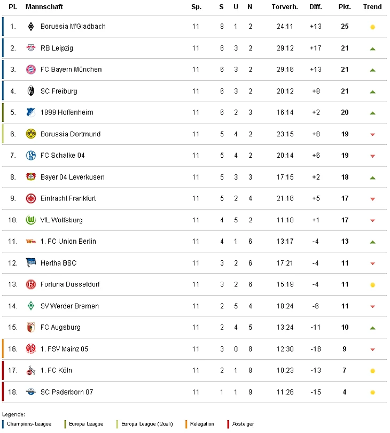Click the Borussia M'Gladbach club logo
The image size is (390, 433).
click(30, 27)
